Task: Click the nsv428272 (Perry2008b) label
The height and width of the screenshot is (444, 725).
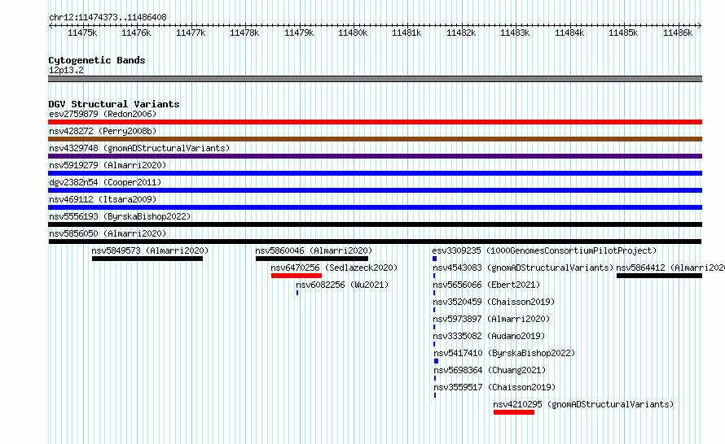Action: click(103, 131)
